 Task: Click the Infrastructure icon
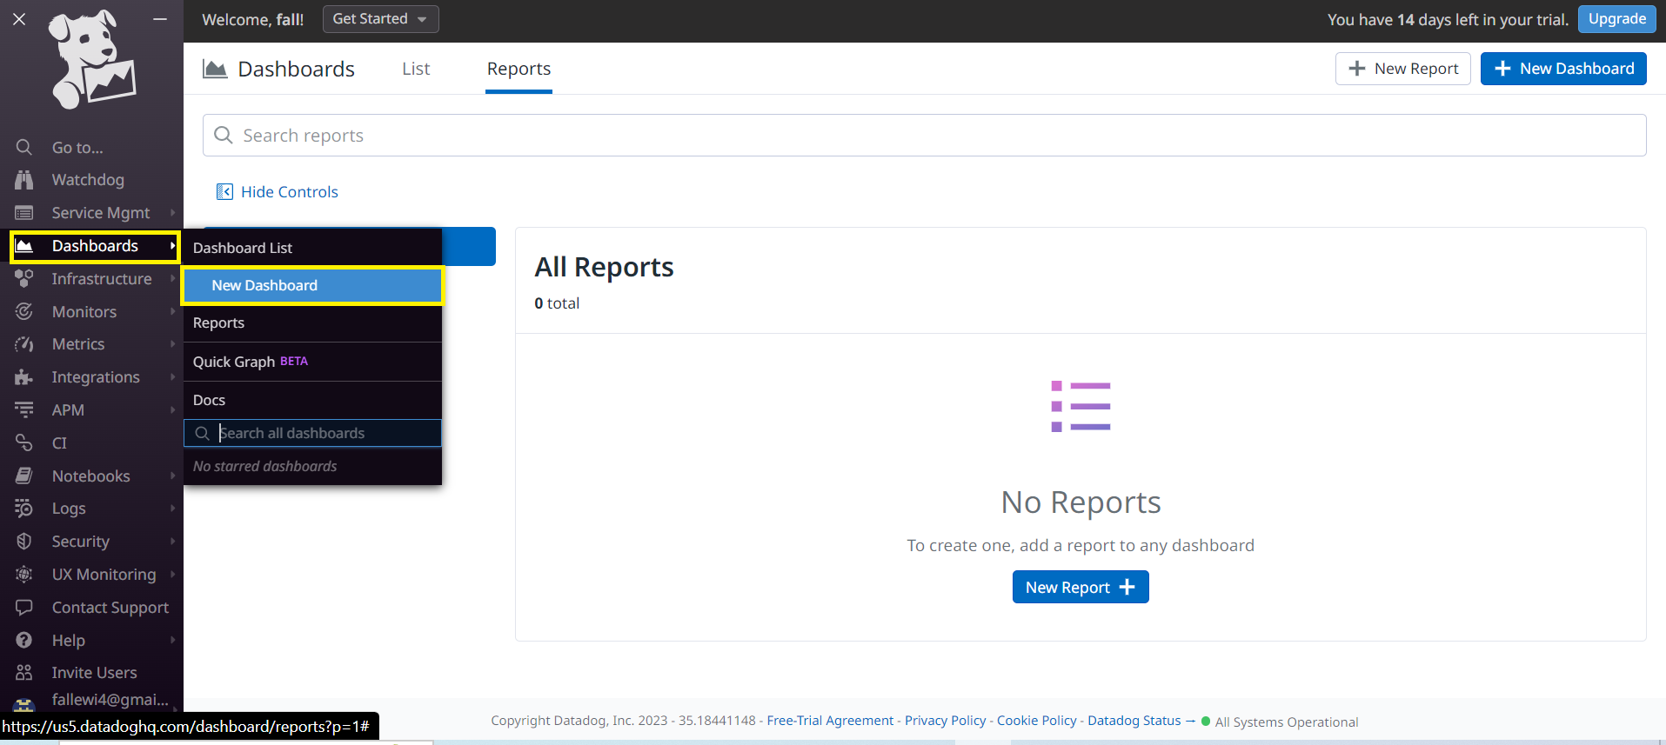(x=24, y=278)
